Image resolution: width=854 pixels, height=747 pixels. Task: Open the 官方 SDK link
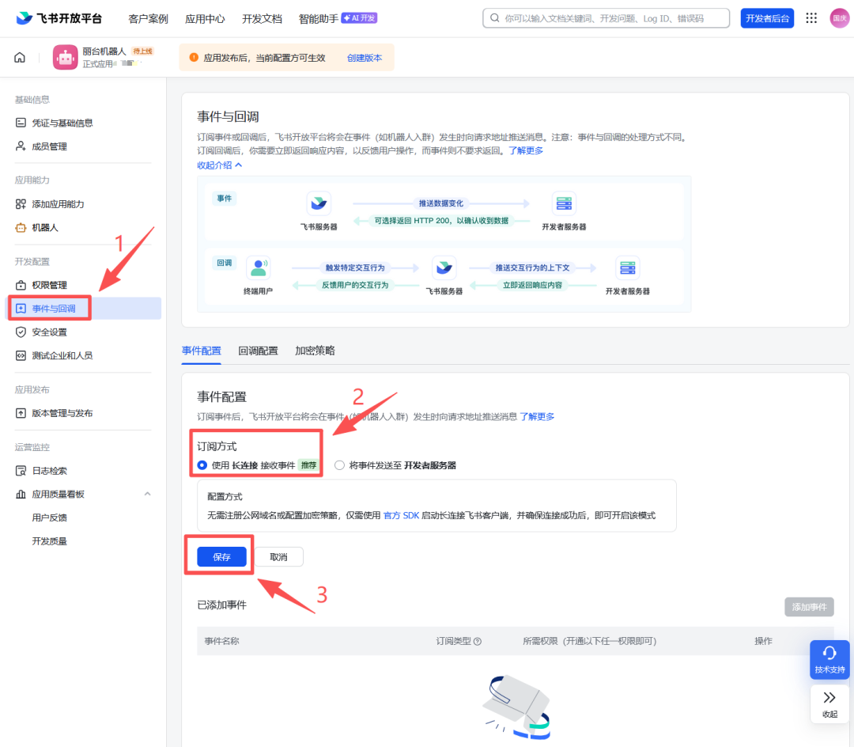pos(402,515)
